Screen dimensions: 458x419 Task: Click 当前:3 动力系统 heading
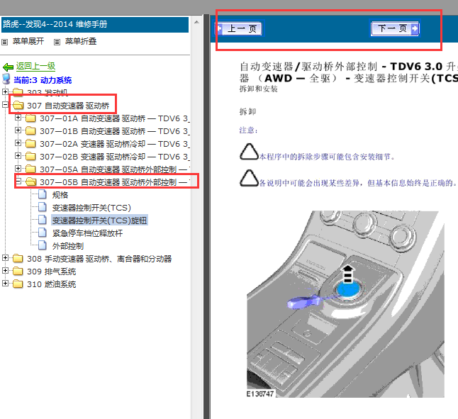click(x=43, y=80)
